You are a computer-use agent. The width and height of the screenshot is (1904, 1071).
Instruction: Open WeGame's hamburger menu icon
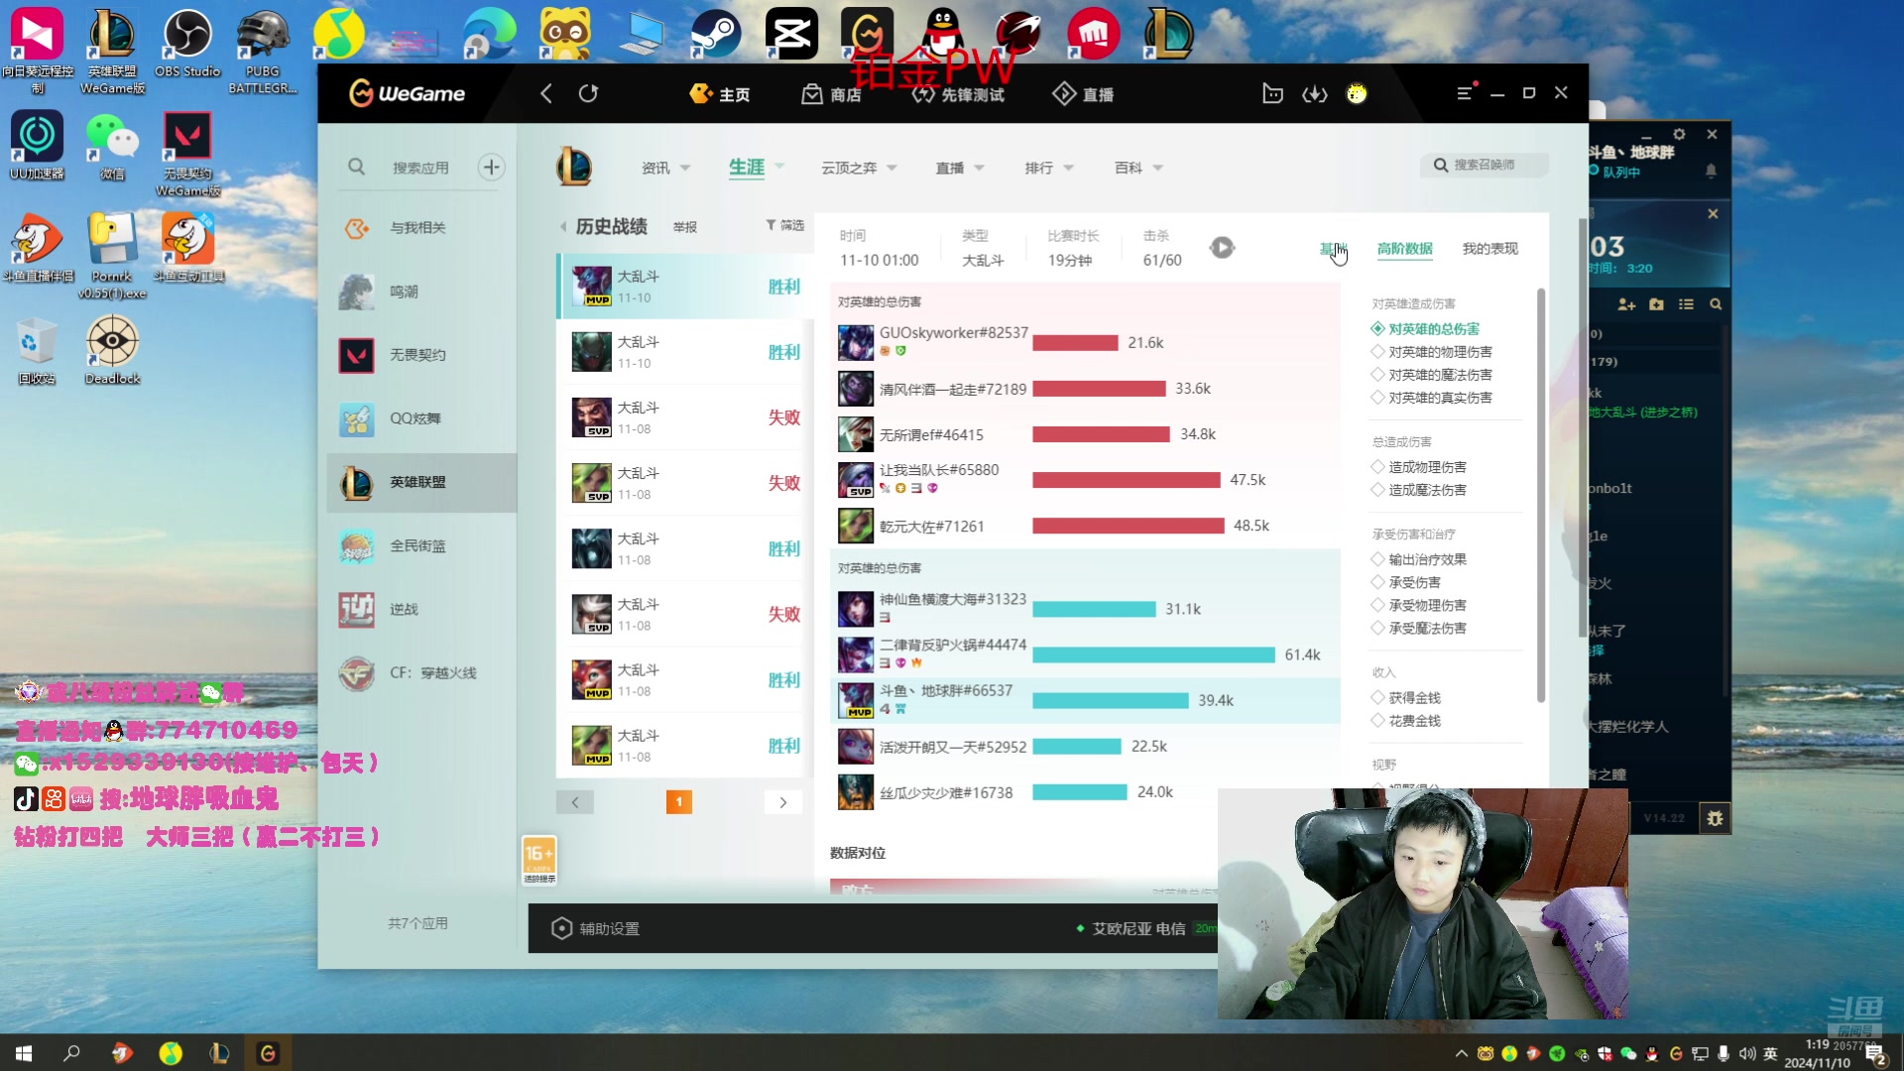click(1464, 93)
